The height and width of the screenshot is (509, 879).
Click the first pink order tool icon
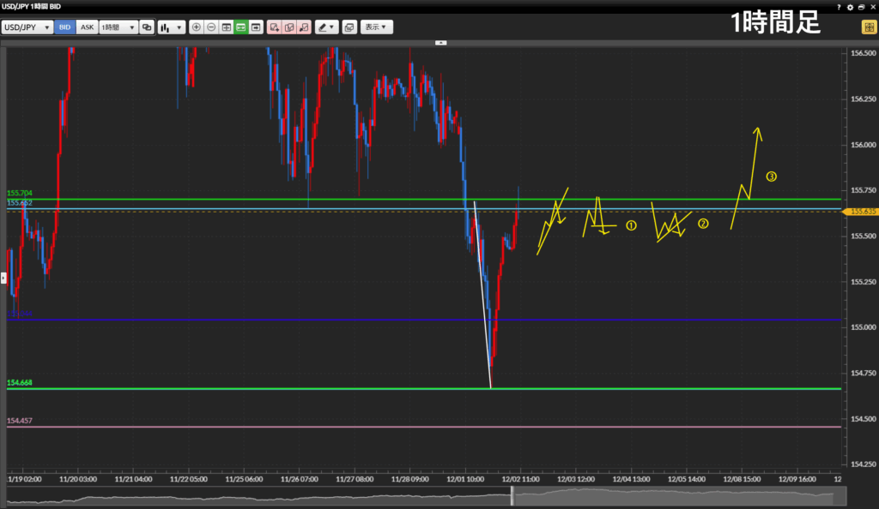274,27
